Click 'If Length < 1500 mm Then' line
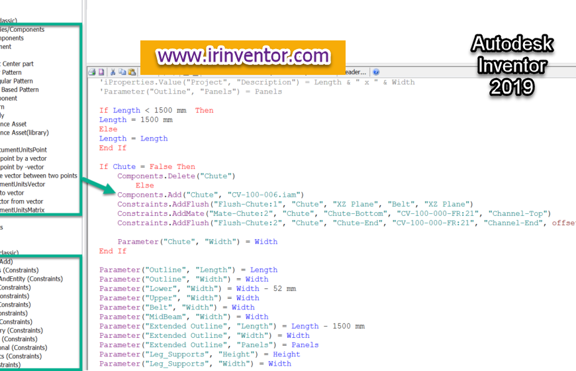This screenshot has width=576, height=371. pos(156,111)
